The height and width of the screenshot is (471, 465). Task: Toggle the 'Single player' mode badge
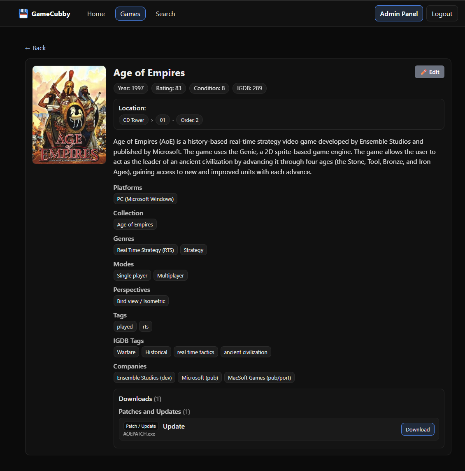pos(132,275)
